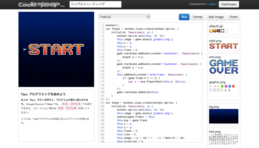Screen dimensions: 259x148
Task: Click line 17 'new PlayerShoot' code
Action: (157, 82)
